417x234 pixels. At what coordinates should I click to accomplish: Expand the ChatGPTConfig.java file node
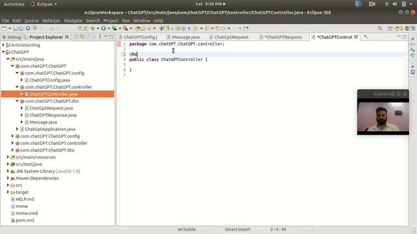point(22,80)
